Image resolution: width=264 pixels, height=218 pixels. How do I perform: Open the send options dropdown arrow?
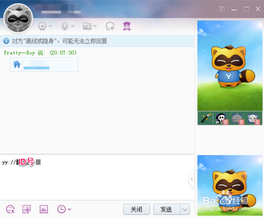coord(185,209)
